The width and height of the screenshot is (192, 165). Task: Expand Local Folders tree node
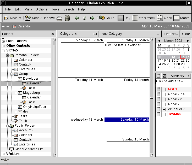[x=3, y=41]
